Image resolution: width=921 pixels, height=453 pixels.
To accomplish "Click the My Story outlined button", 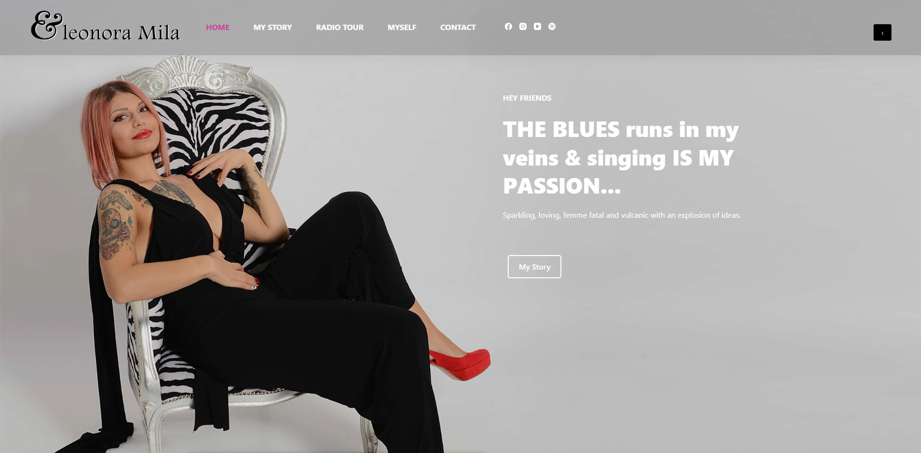I will 534,267.
